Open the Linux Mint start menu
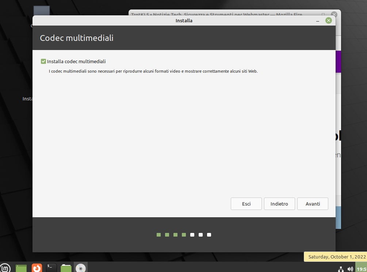 point(5,268)
